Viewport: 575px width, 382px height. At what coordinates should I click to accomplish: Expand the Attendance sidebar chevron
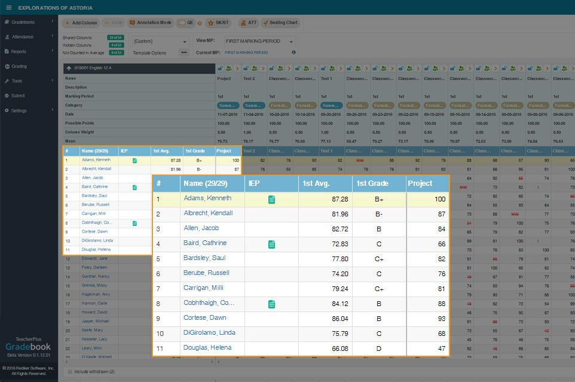[53, 36]
